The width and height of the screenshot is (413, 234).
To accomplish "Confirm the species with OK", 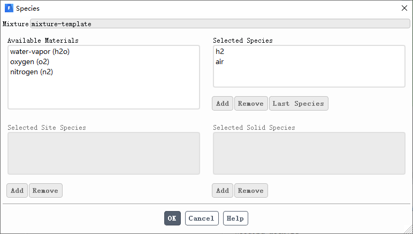I will (x=172, y=219).
